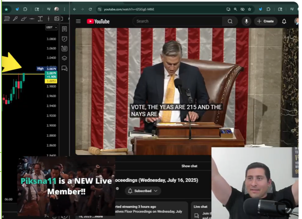The width and height of the screenshot is (302, 219).
Task: Open the Live chat card
Action: point(202,211)
